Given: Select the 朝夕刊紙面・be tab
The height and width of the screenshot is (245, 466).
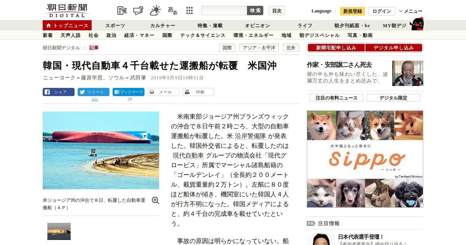Looking at the screenshot, I should click(352, 26).
